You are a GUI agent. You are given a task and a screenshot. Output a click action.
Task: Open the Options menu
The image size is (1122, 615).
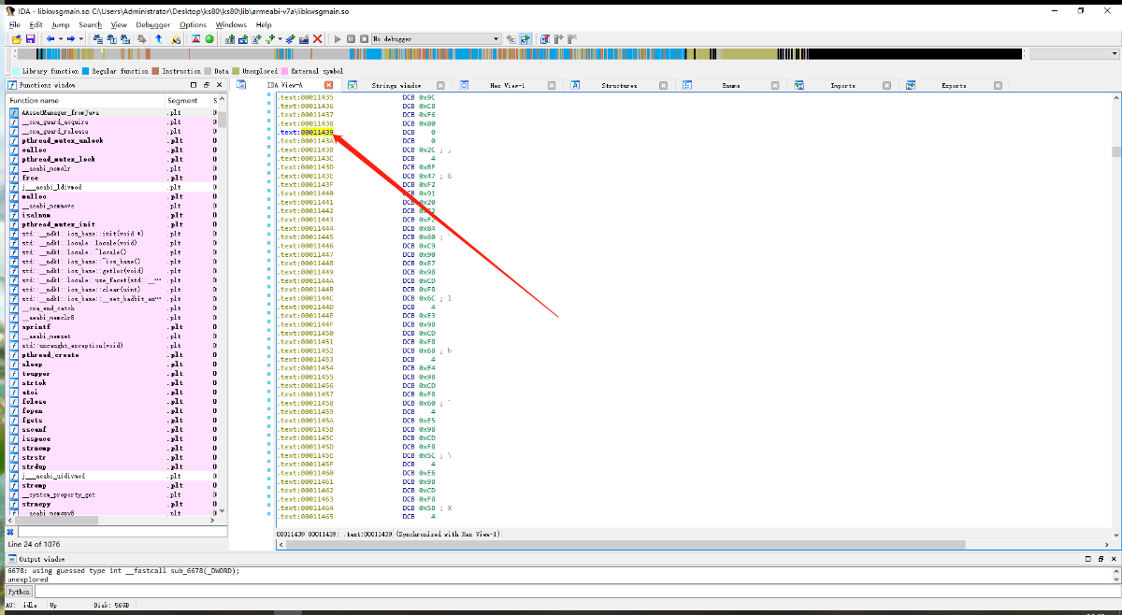194,25
